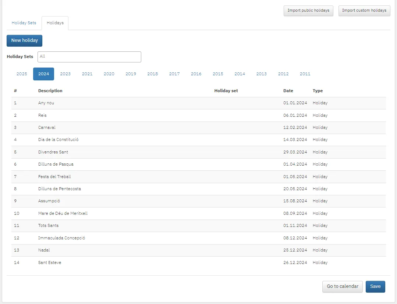Click the date 12.02.2024
Screen dimensions: 397x304
295,128
